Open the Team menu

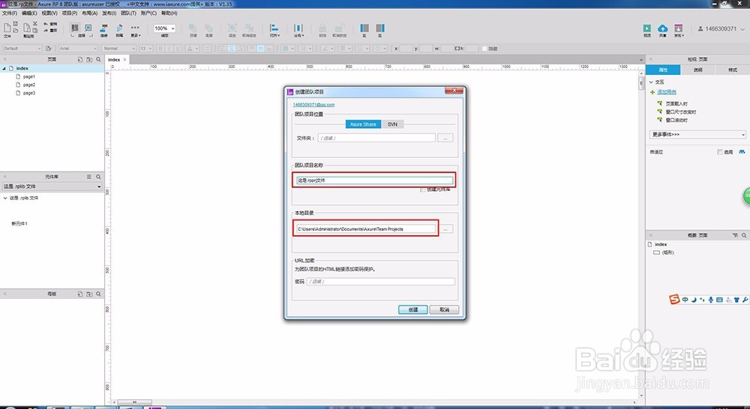[129, 13]
